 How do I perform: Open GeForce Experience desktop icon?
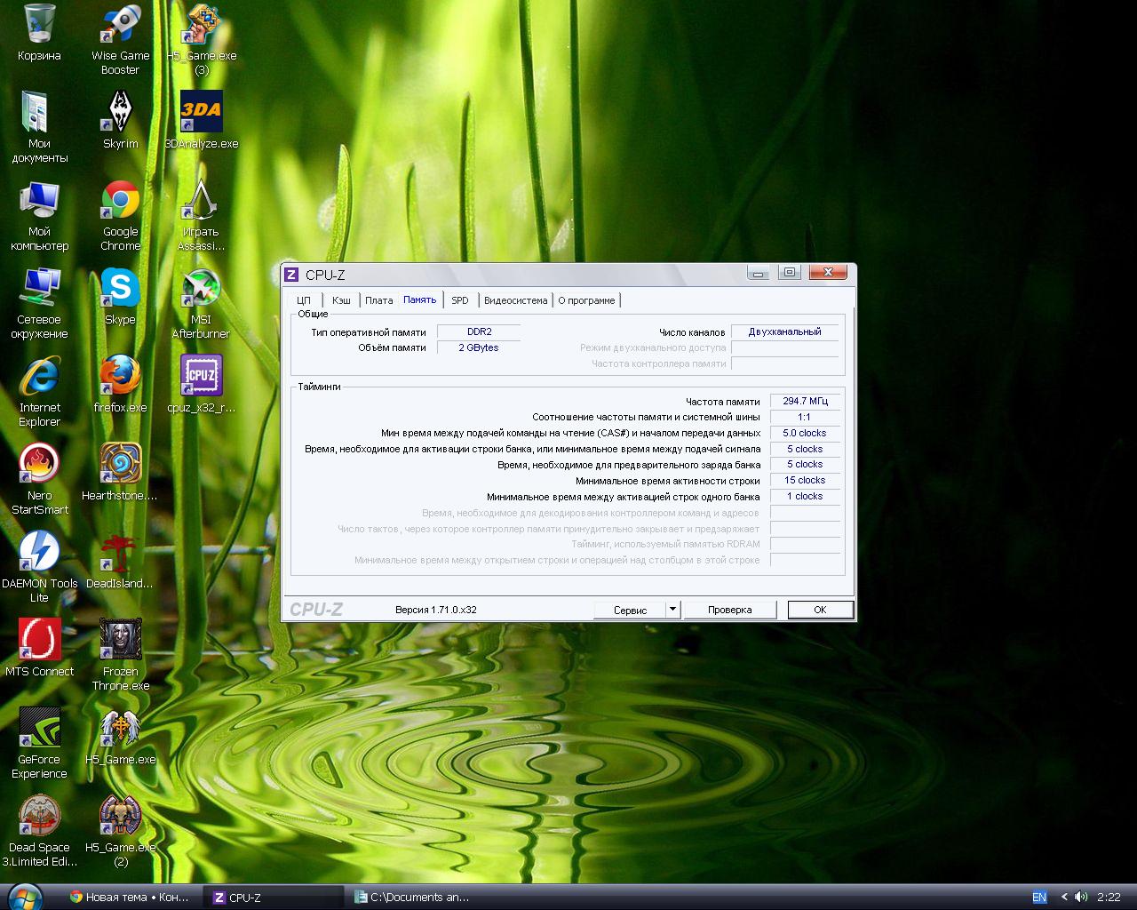(x=39, y=743)
